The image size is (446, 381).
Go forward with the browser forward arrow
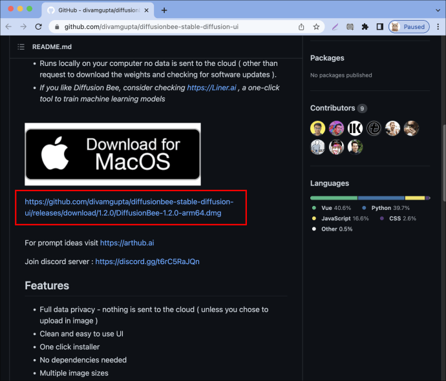[x=23, y=26]
